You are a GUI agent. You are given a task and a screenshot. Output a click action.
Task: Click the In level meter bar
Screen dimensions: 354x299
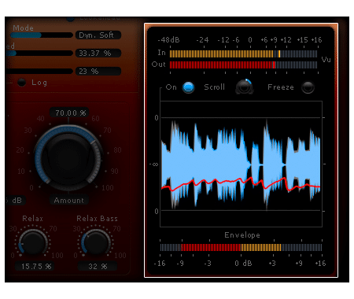click(x=243, y=54)
